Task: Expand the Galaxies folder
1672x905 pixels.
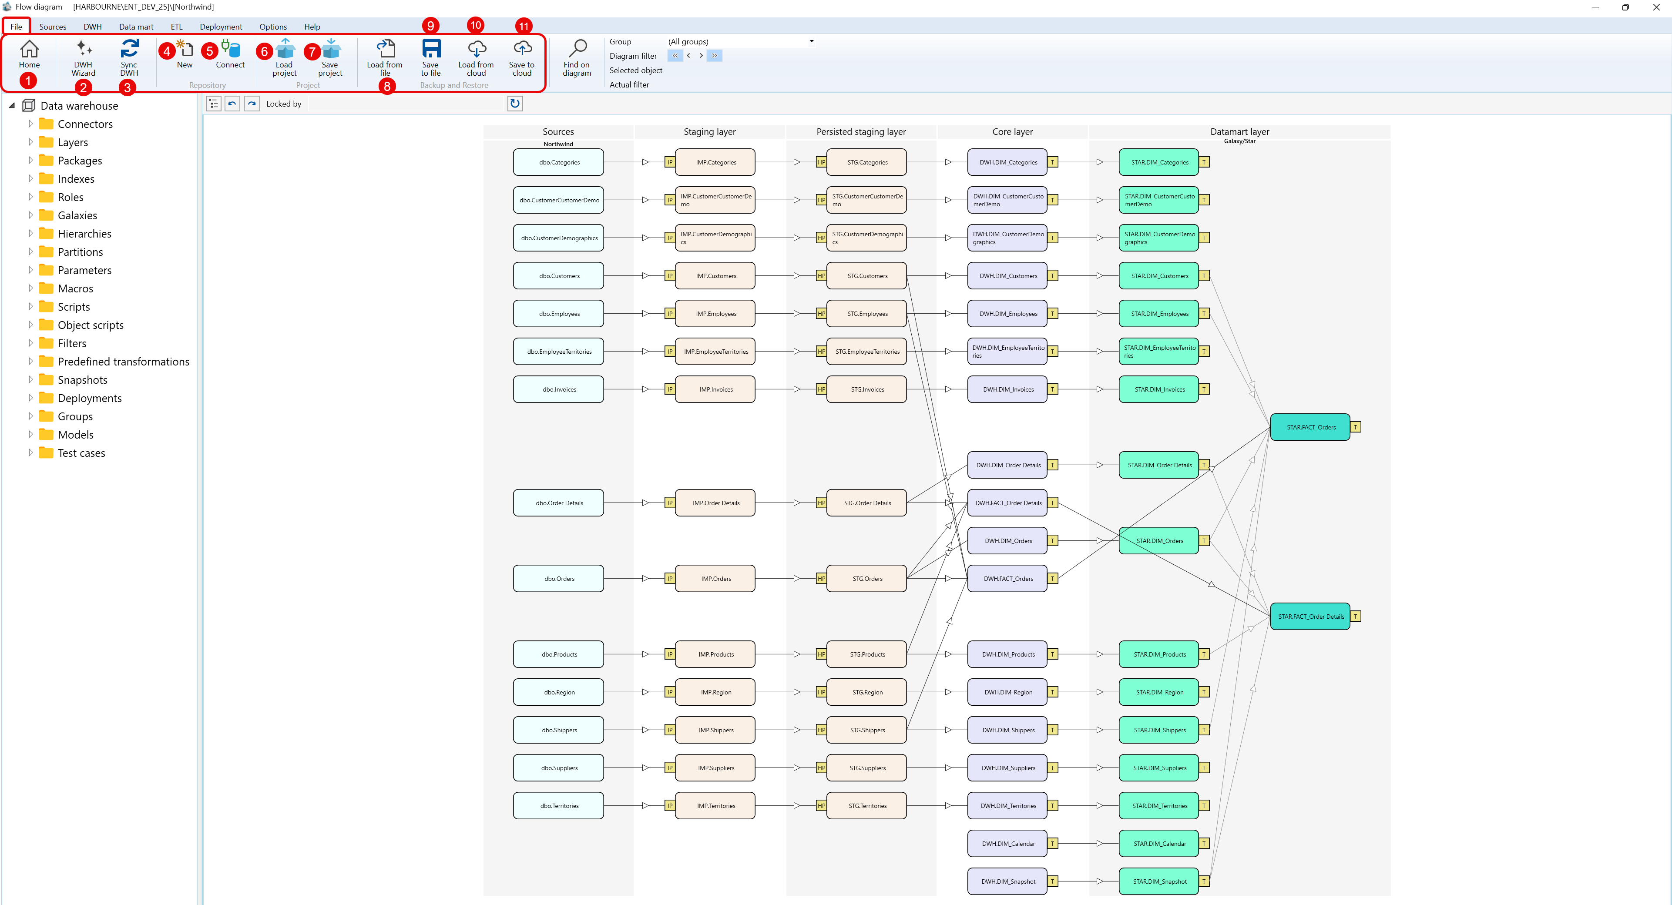Action: pos(30,215)
